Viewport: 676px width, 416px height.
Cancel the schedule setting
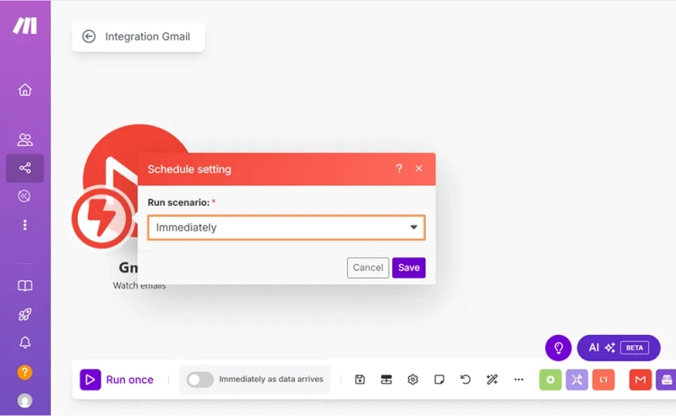point(368,267)
